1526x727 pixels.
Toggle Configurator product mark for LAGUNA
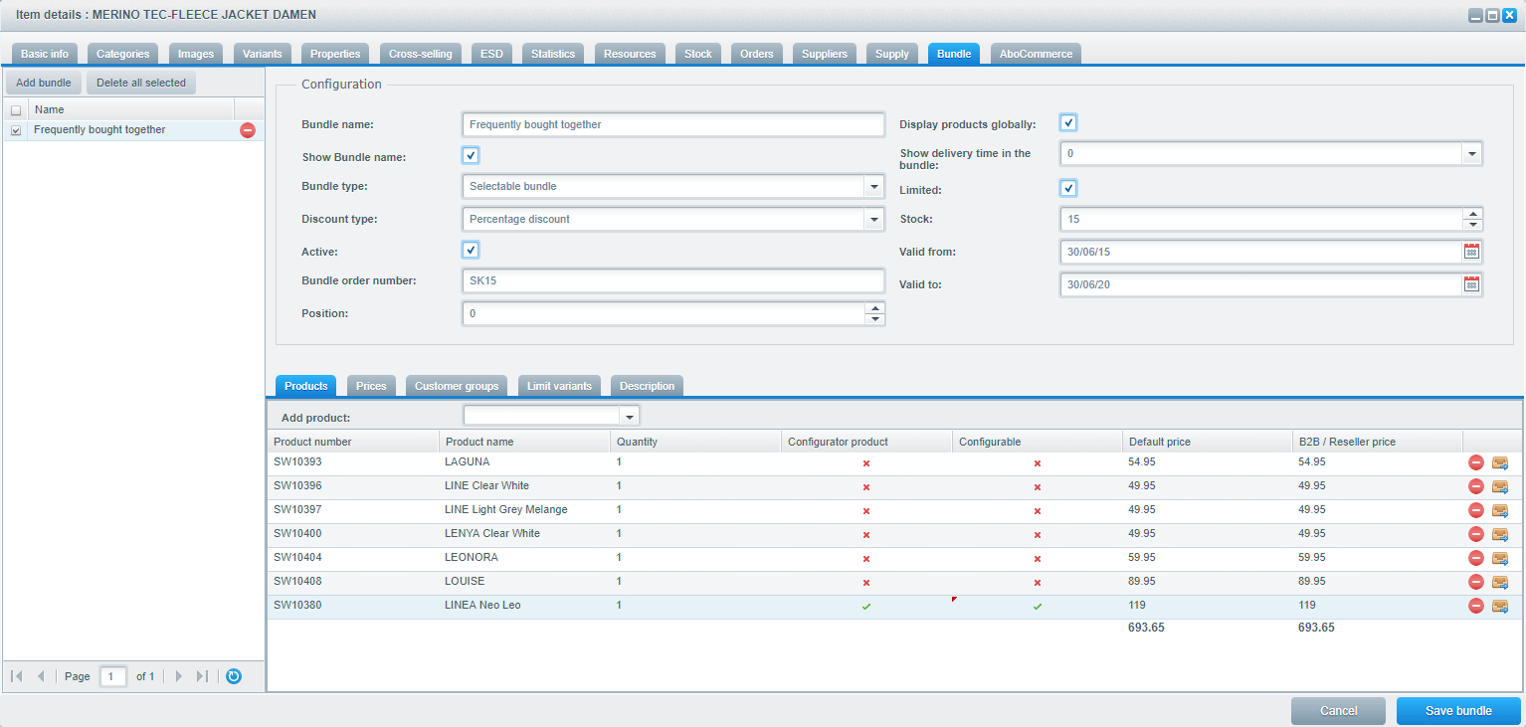click(866, 462)
